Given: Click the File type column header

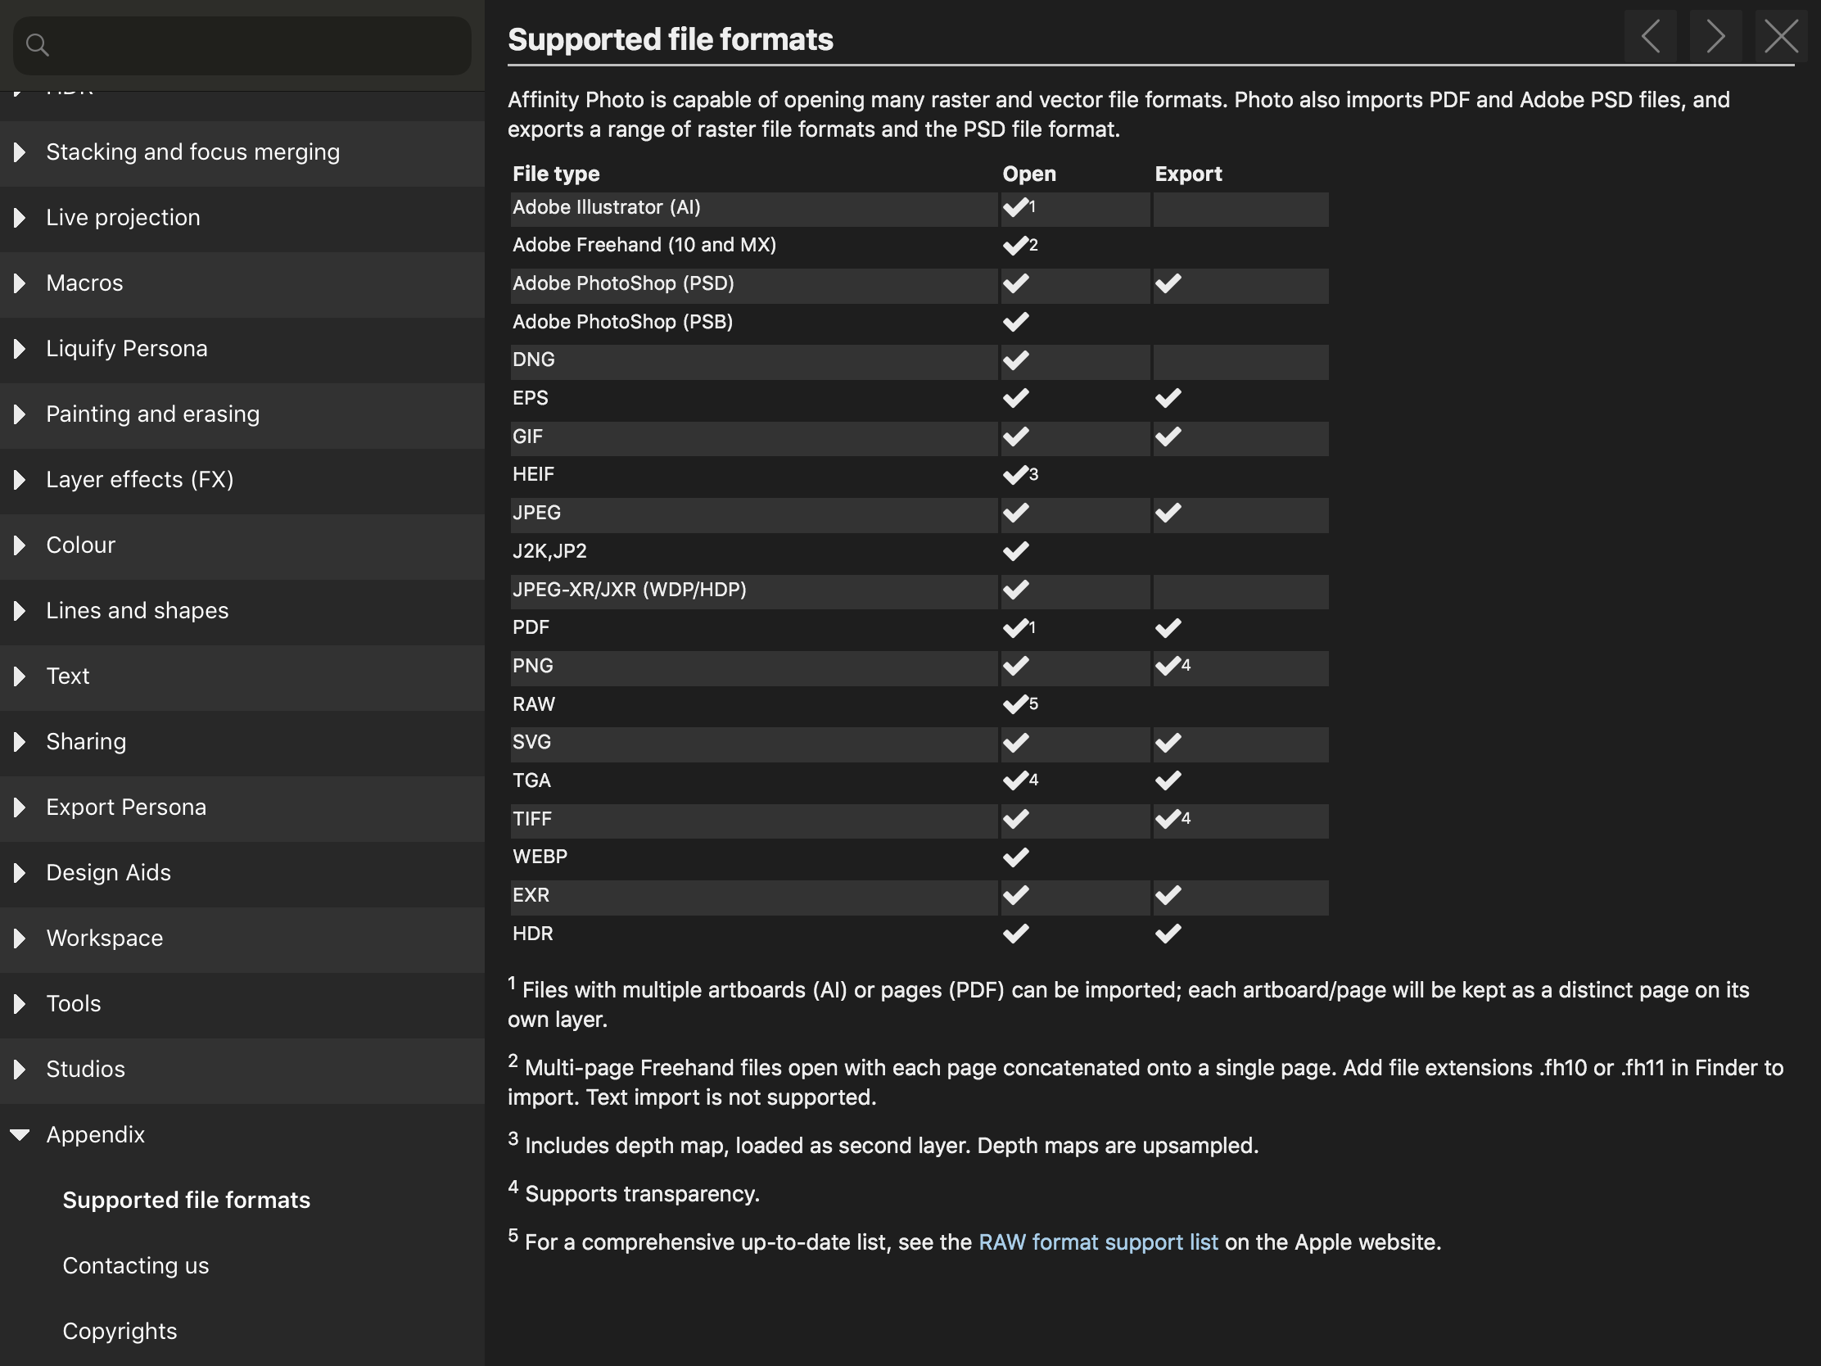Looking at the screenshot, I should point(556,174).
